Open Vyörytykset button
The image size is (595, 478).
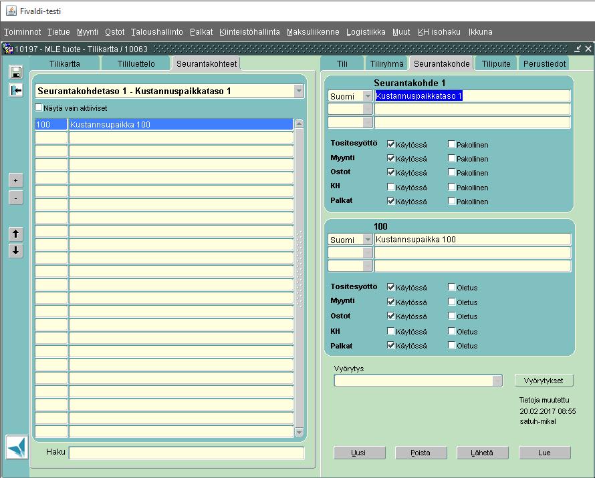click(x=544, y=381)
